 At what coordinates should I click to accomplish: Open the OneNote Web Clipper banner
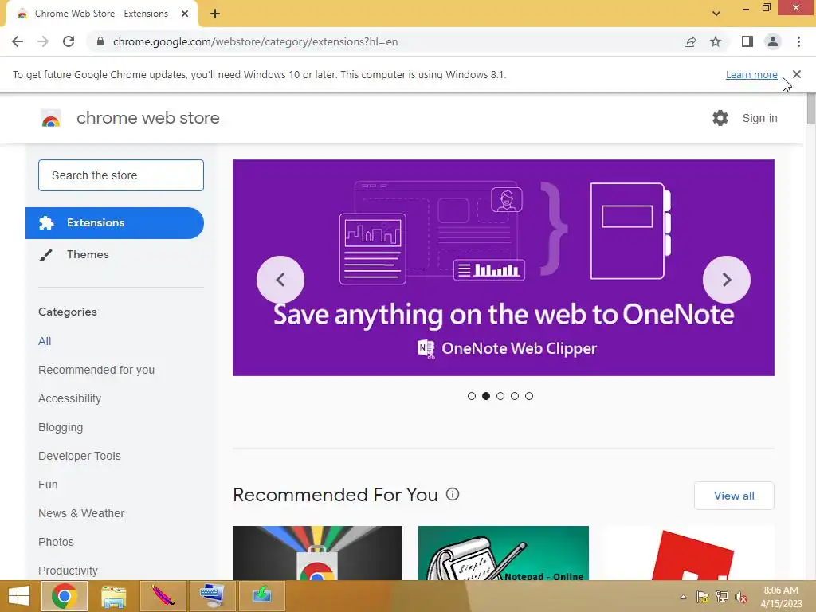tap(504, 268)
